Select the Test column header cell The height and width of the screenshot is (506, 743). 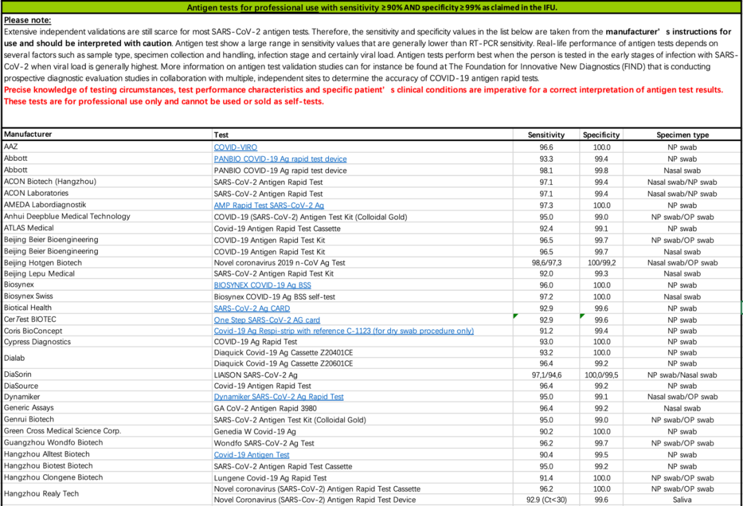[363, 135]
